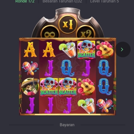This screenshot has width=134, height=134.
Task: Click the leftmost Scatter in third row
Action: pos(49,87)
